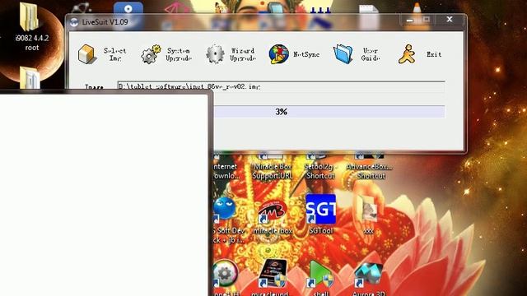The image size is (527, 296).
Task: Open System Upgrade gear icon
Action: coord(150,54)
